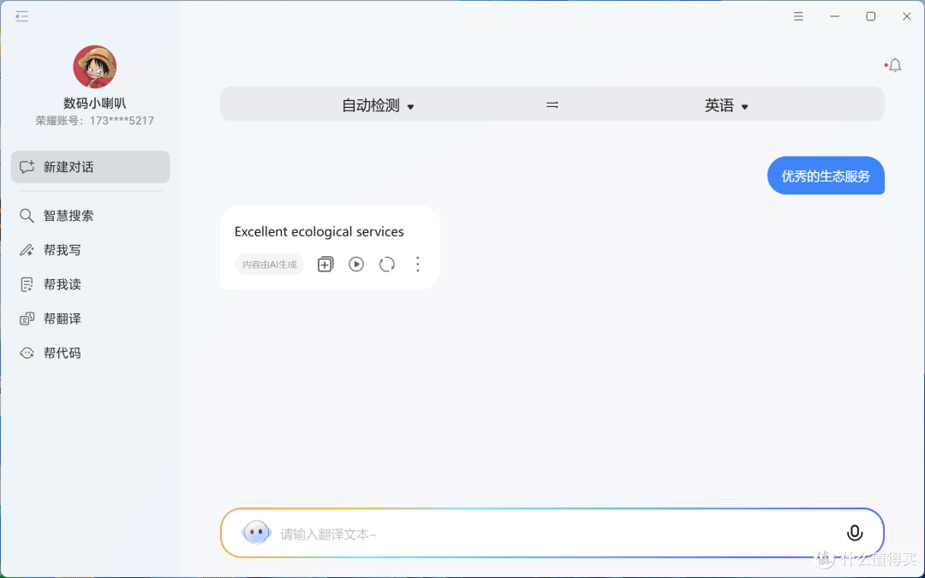The width and height of the screenshot is (925, 578).
Task: Minimize the window
Action: point(834,16)
